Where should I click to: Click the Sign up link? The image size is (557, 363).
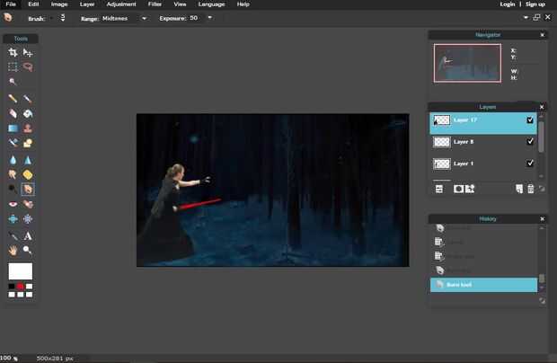535,4
